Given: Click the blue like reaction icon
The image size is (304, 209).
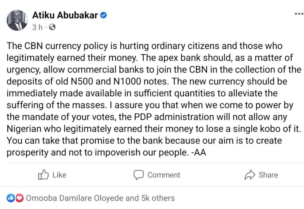Looking at the screenshot, I should (11, 198).
